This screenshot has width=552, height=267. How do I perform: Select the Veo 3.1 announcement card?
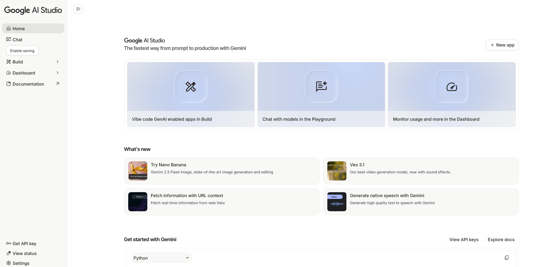click(421, 171)
